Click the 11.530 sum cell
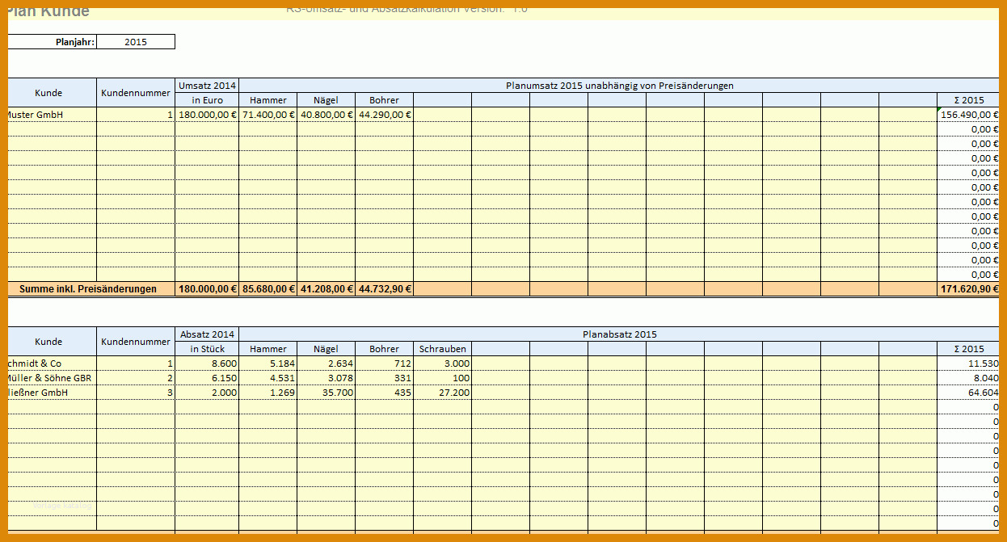Image resolution: width=1007 pixels, height=542 pixels. click(x=968, y=363)
